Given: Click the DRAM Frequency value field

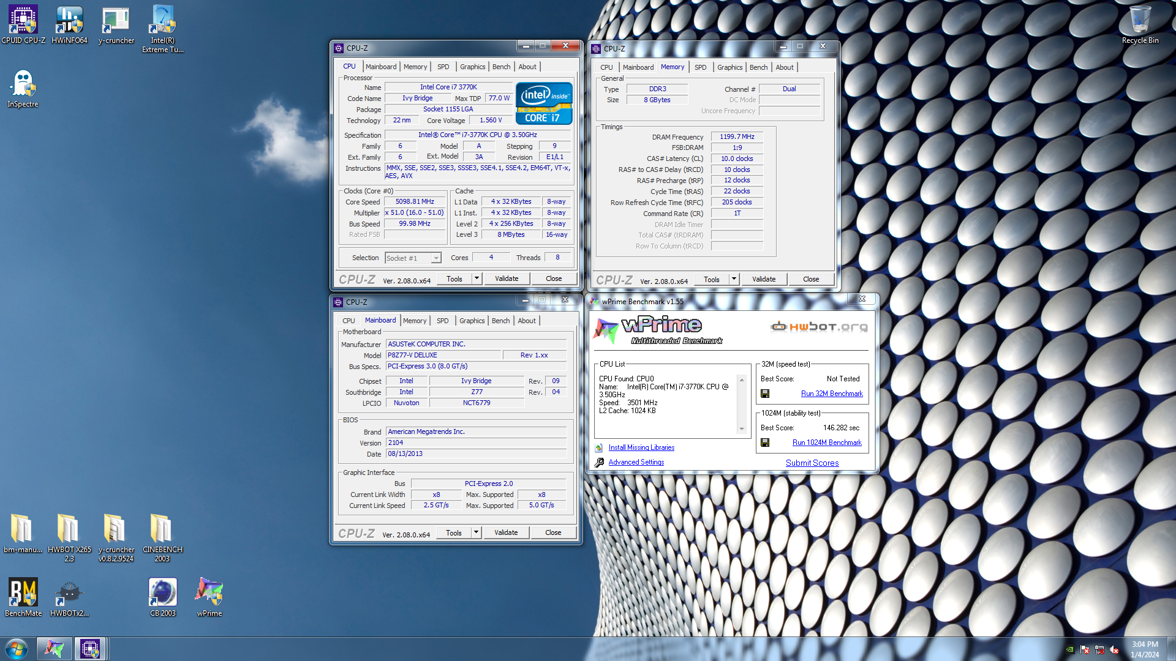Looking at the screenshot, I should pyautogui.click(x=737, y=136).
